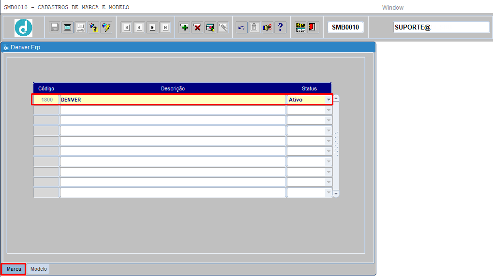Click the clear record pencil-window icon
Image resolution: width=493 pixels, height=277 pixels.
coord(210,28)
